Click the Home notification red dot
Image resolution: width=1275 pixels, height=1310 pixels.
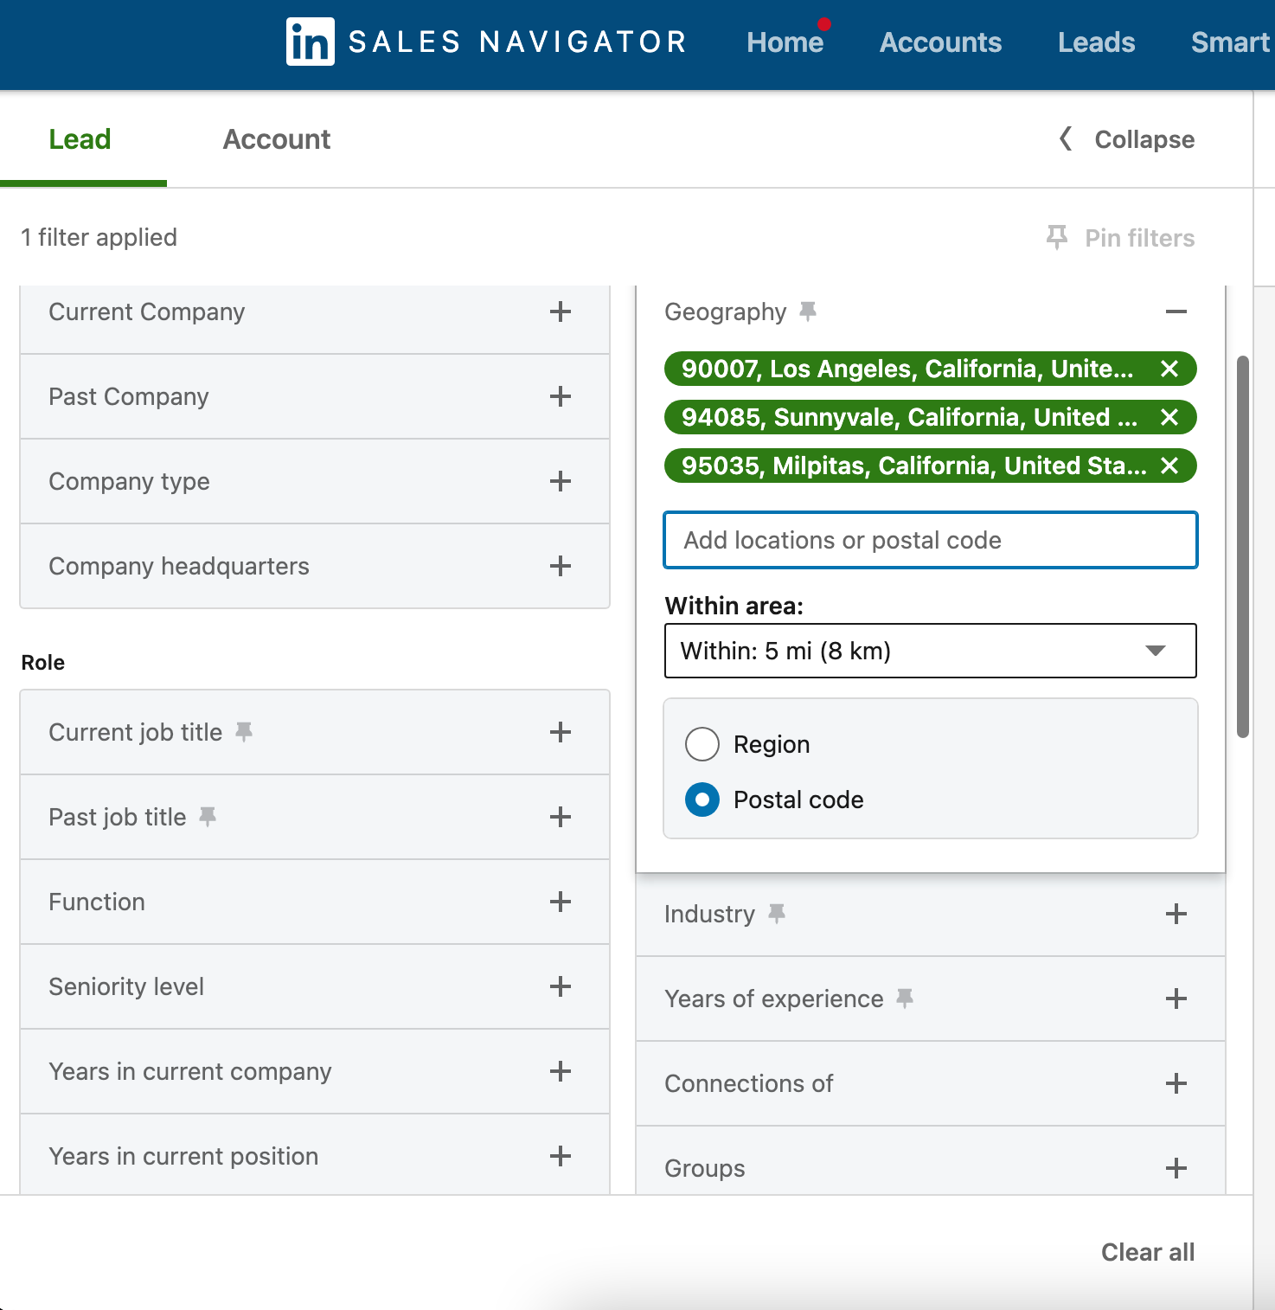824,24
